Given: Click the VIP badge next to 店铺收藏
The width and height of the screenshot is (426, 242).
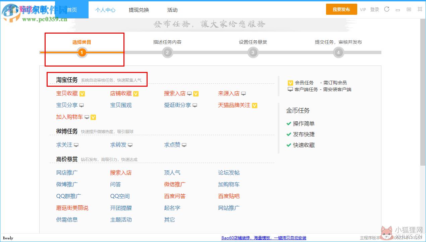Looking at the screenshot, I should click(136, 94).
